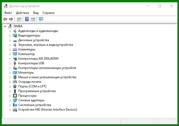Click the icon beside Программные устройства
Screen dimensions: 179x126
(15, 91)
